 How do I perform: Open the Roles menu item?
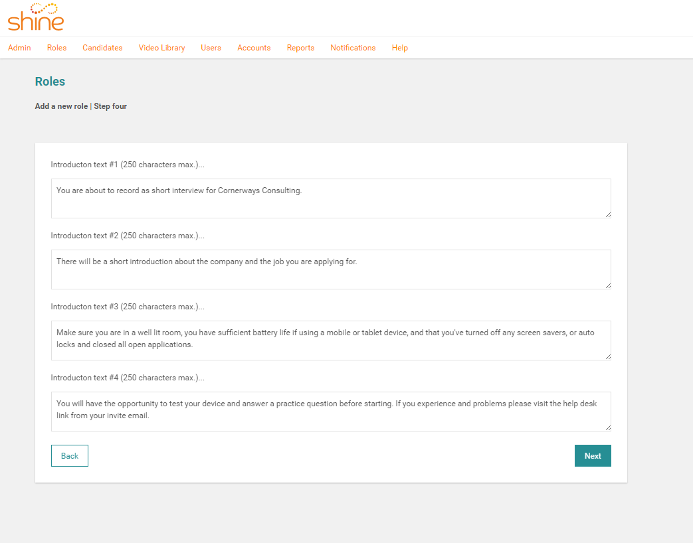(x=56, y=48)
